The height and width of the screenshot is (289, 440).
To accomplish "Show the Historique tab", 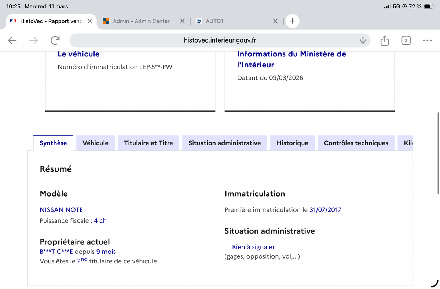I will click(292, 143).
